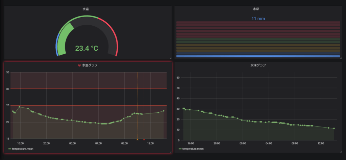346x160 pixels.
Task: Expand the 水温グラフ panel title menu
Action: [90, 65]
